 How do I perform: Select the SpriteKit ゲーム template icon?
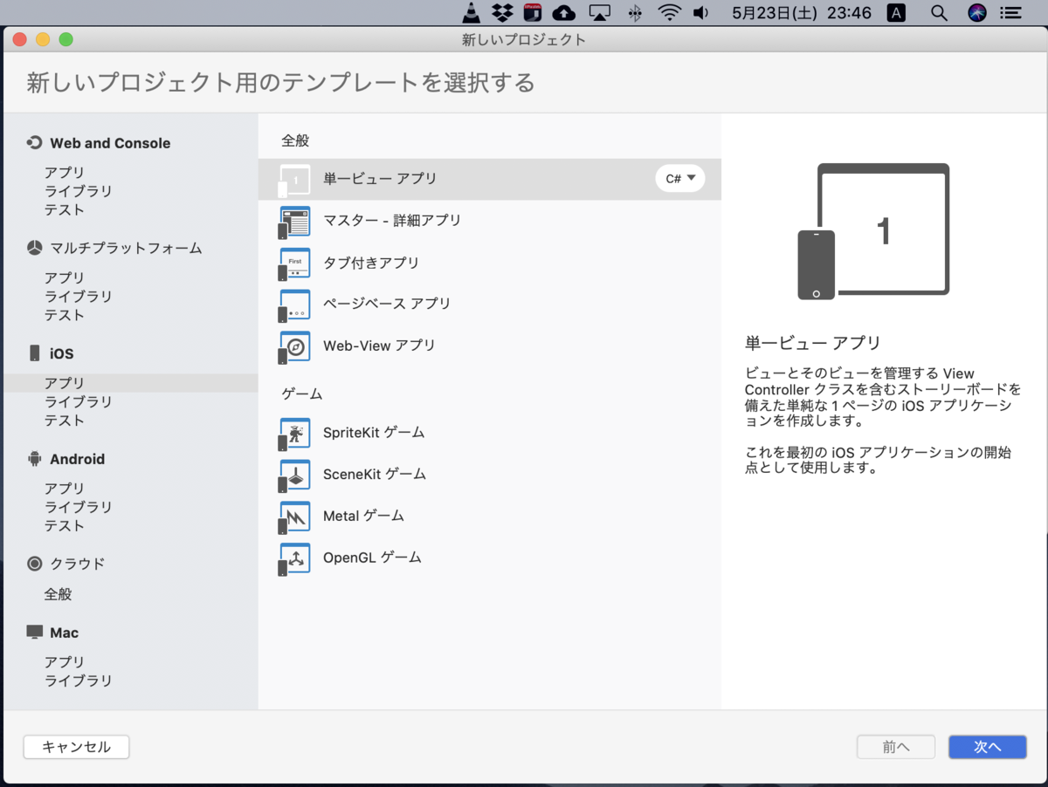tap(294, 433)
